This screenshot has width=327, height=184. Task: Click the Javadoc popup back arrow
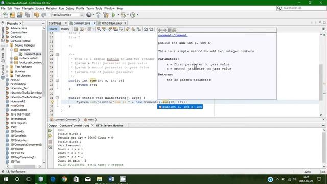point(160,30)
